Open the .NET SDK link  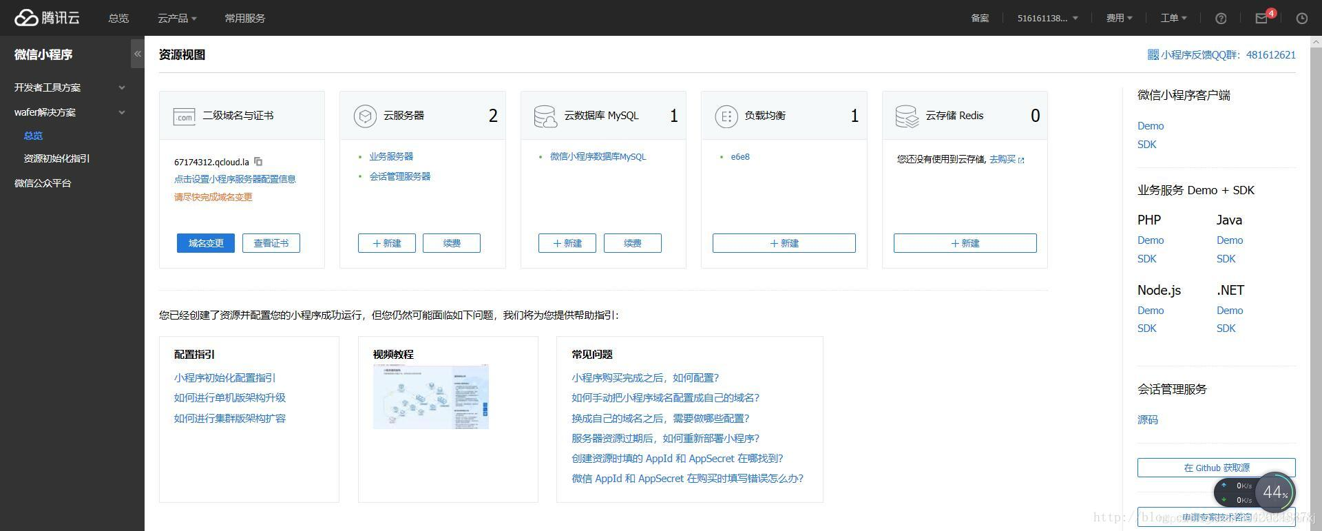(1226, 329)
